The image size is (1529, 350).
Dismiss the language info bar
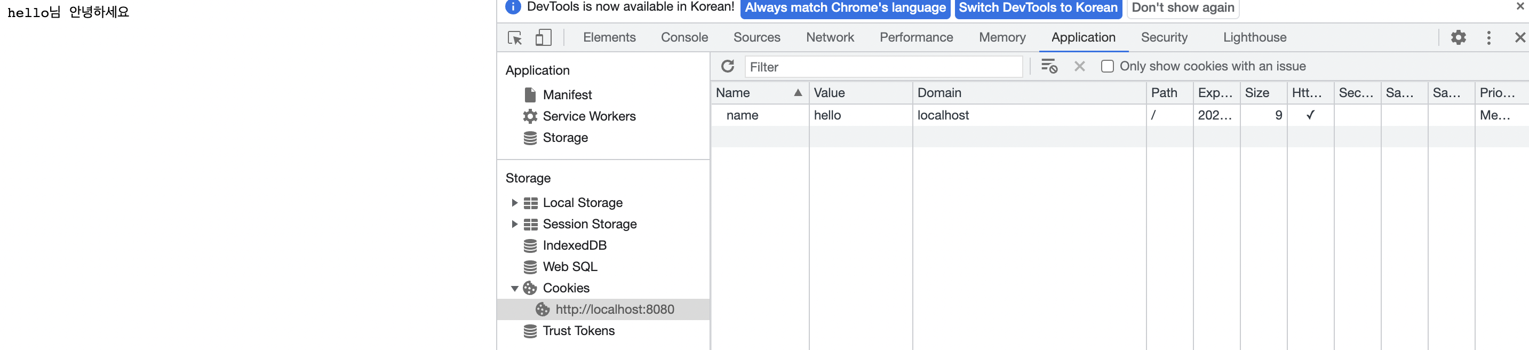point(1520,6)
